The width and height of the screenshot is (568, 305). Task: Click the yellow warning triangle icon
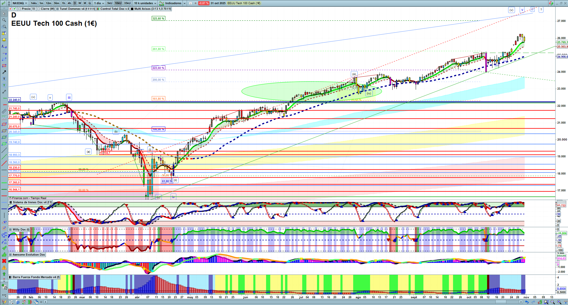4,267
